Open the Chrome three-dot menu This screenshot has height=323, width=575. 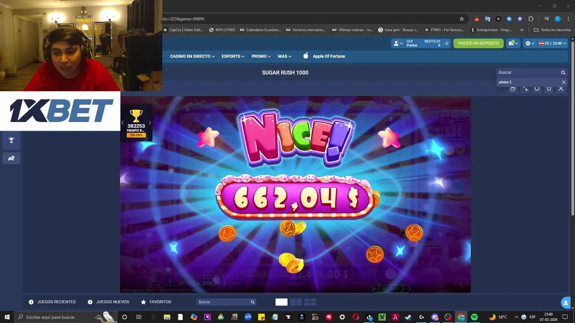(x=568, y=19)
